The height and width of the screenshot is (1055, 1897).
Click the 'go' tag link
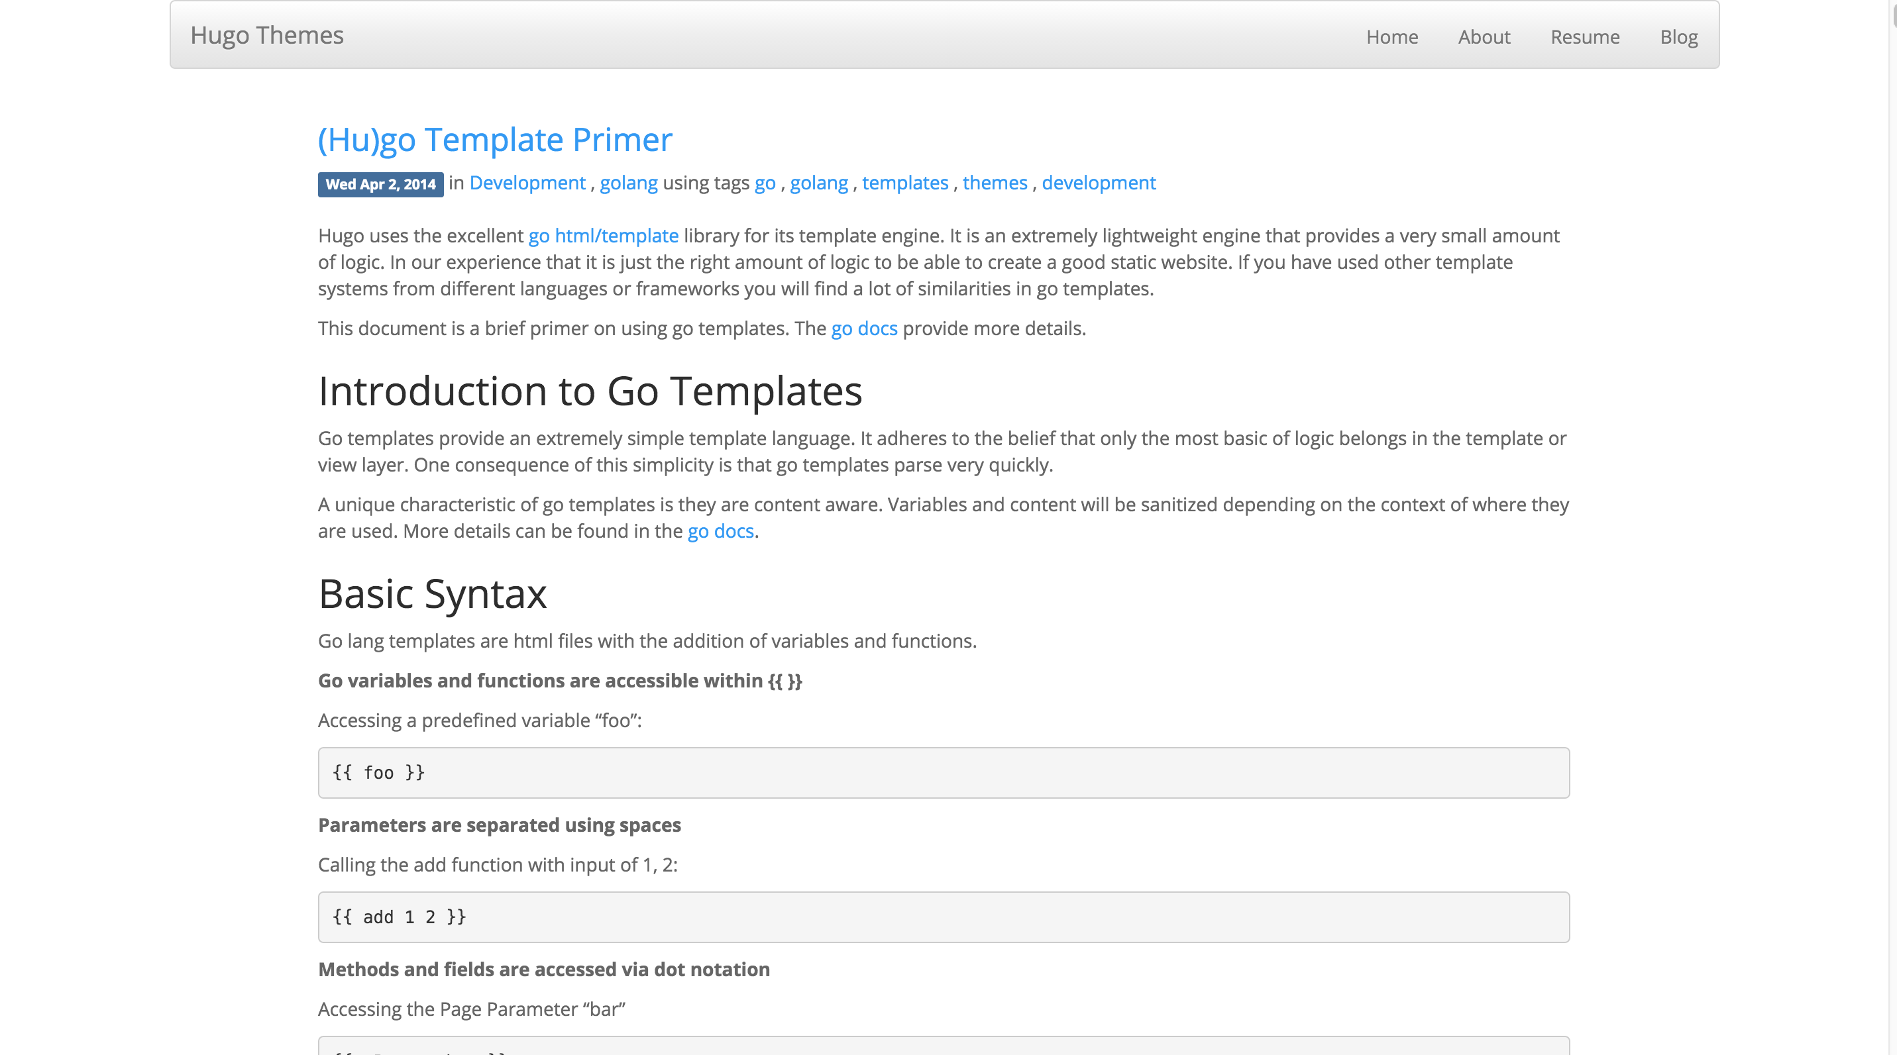point(765,183)
